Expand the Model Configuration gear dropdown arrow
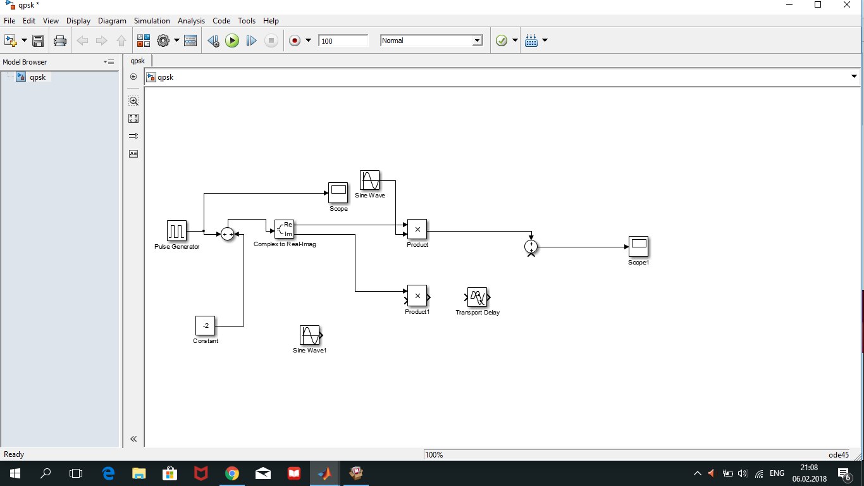864x486 pixels. 177,41
